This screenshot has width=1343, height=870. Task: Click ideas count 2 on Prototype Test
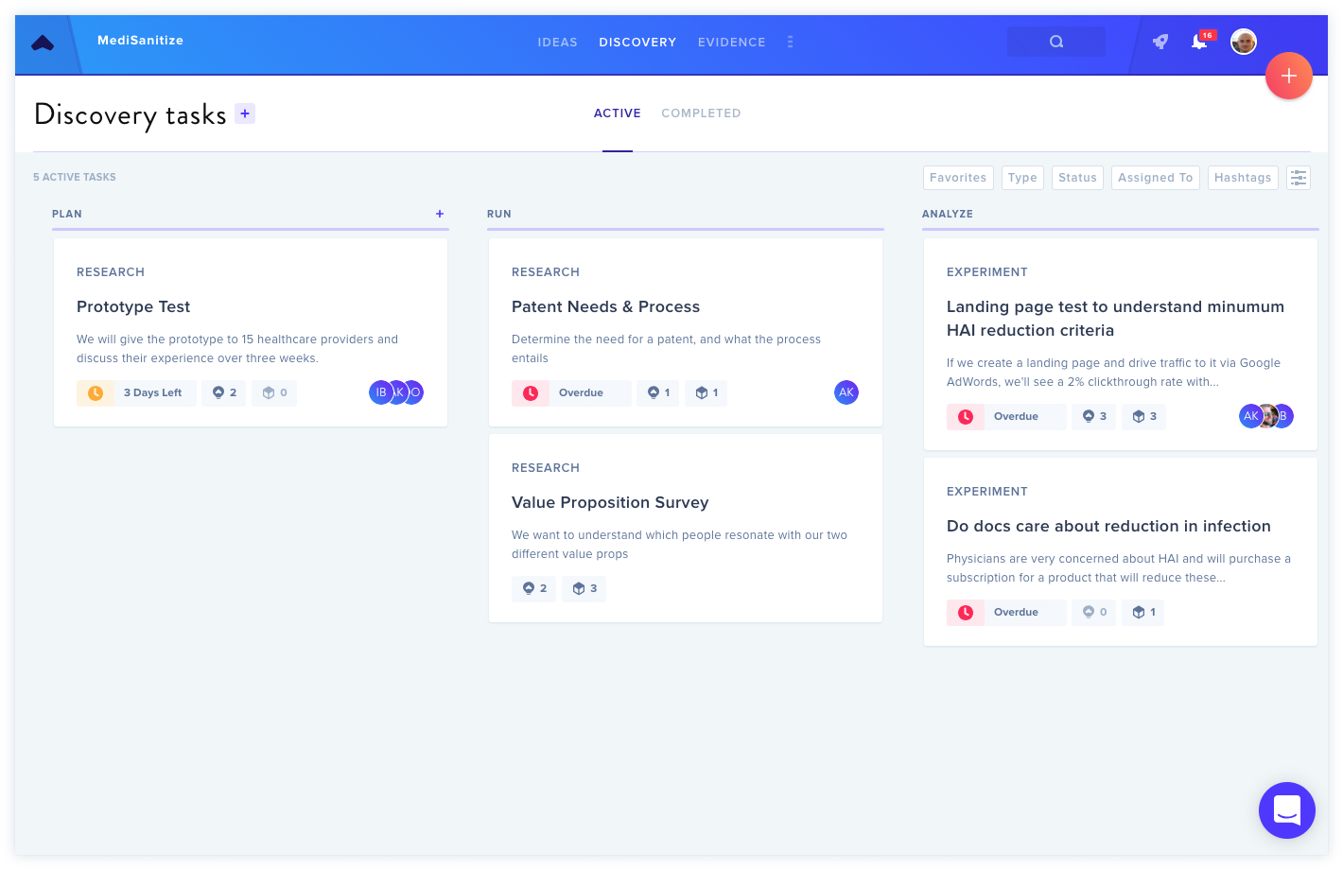[224, 392]
